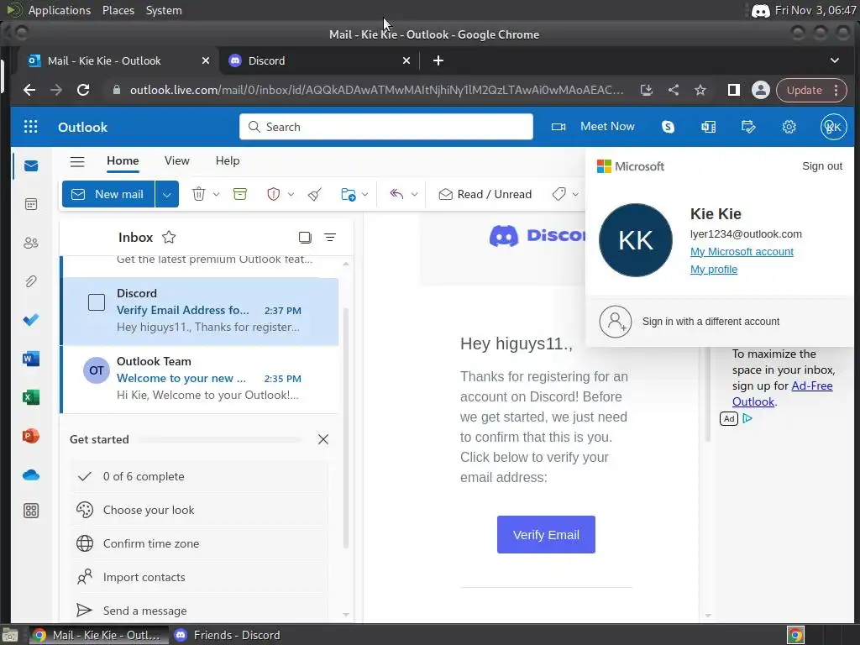Click Sign out in account panel
The image size is (860, 645).
coord(821,166)
